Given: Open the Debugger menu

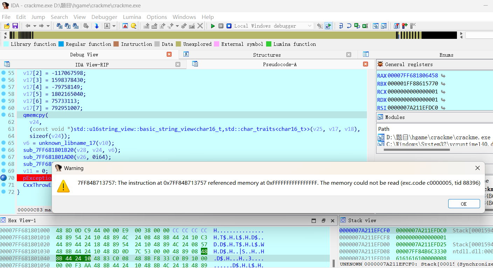Looking at the screenshot, I should (x=104, y=17).
